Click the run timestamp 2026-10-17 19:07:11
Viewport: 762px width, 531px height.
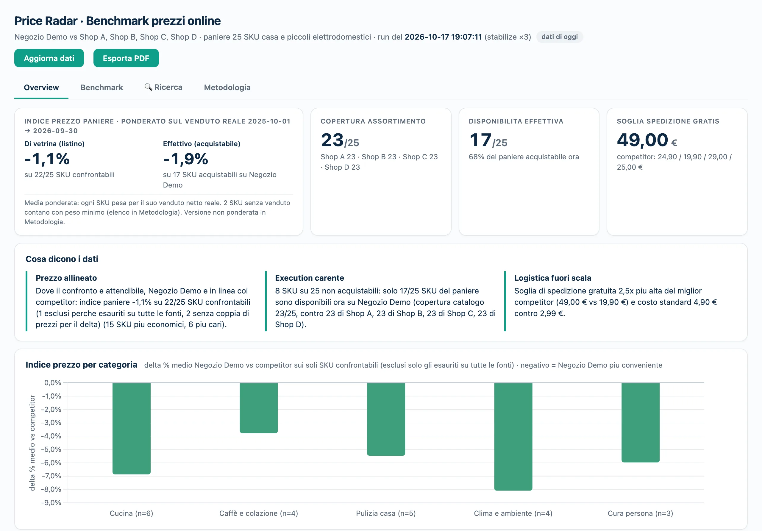tap(443, 37)
